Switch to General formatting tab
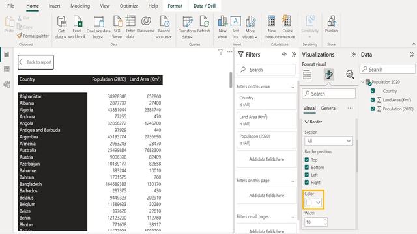Viewport: 417px width, 234px height. coord(328,109)
